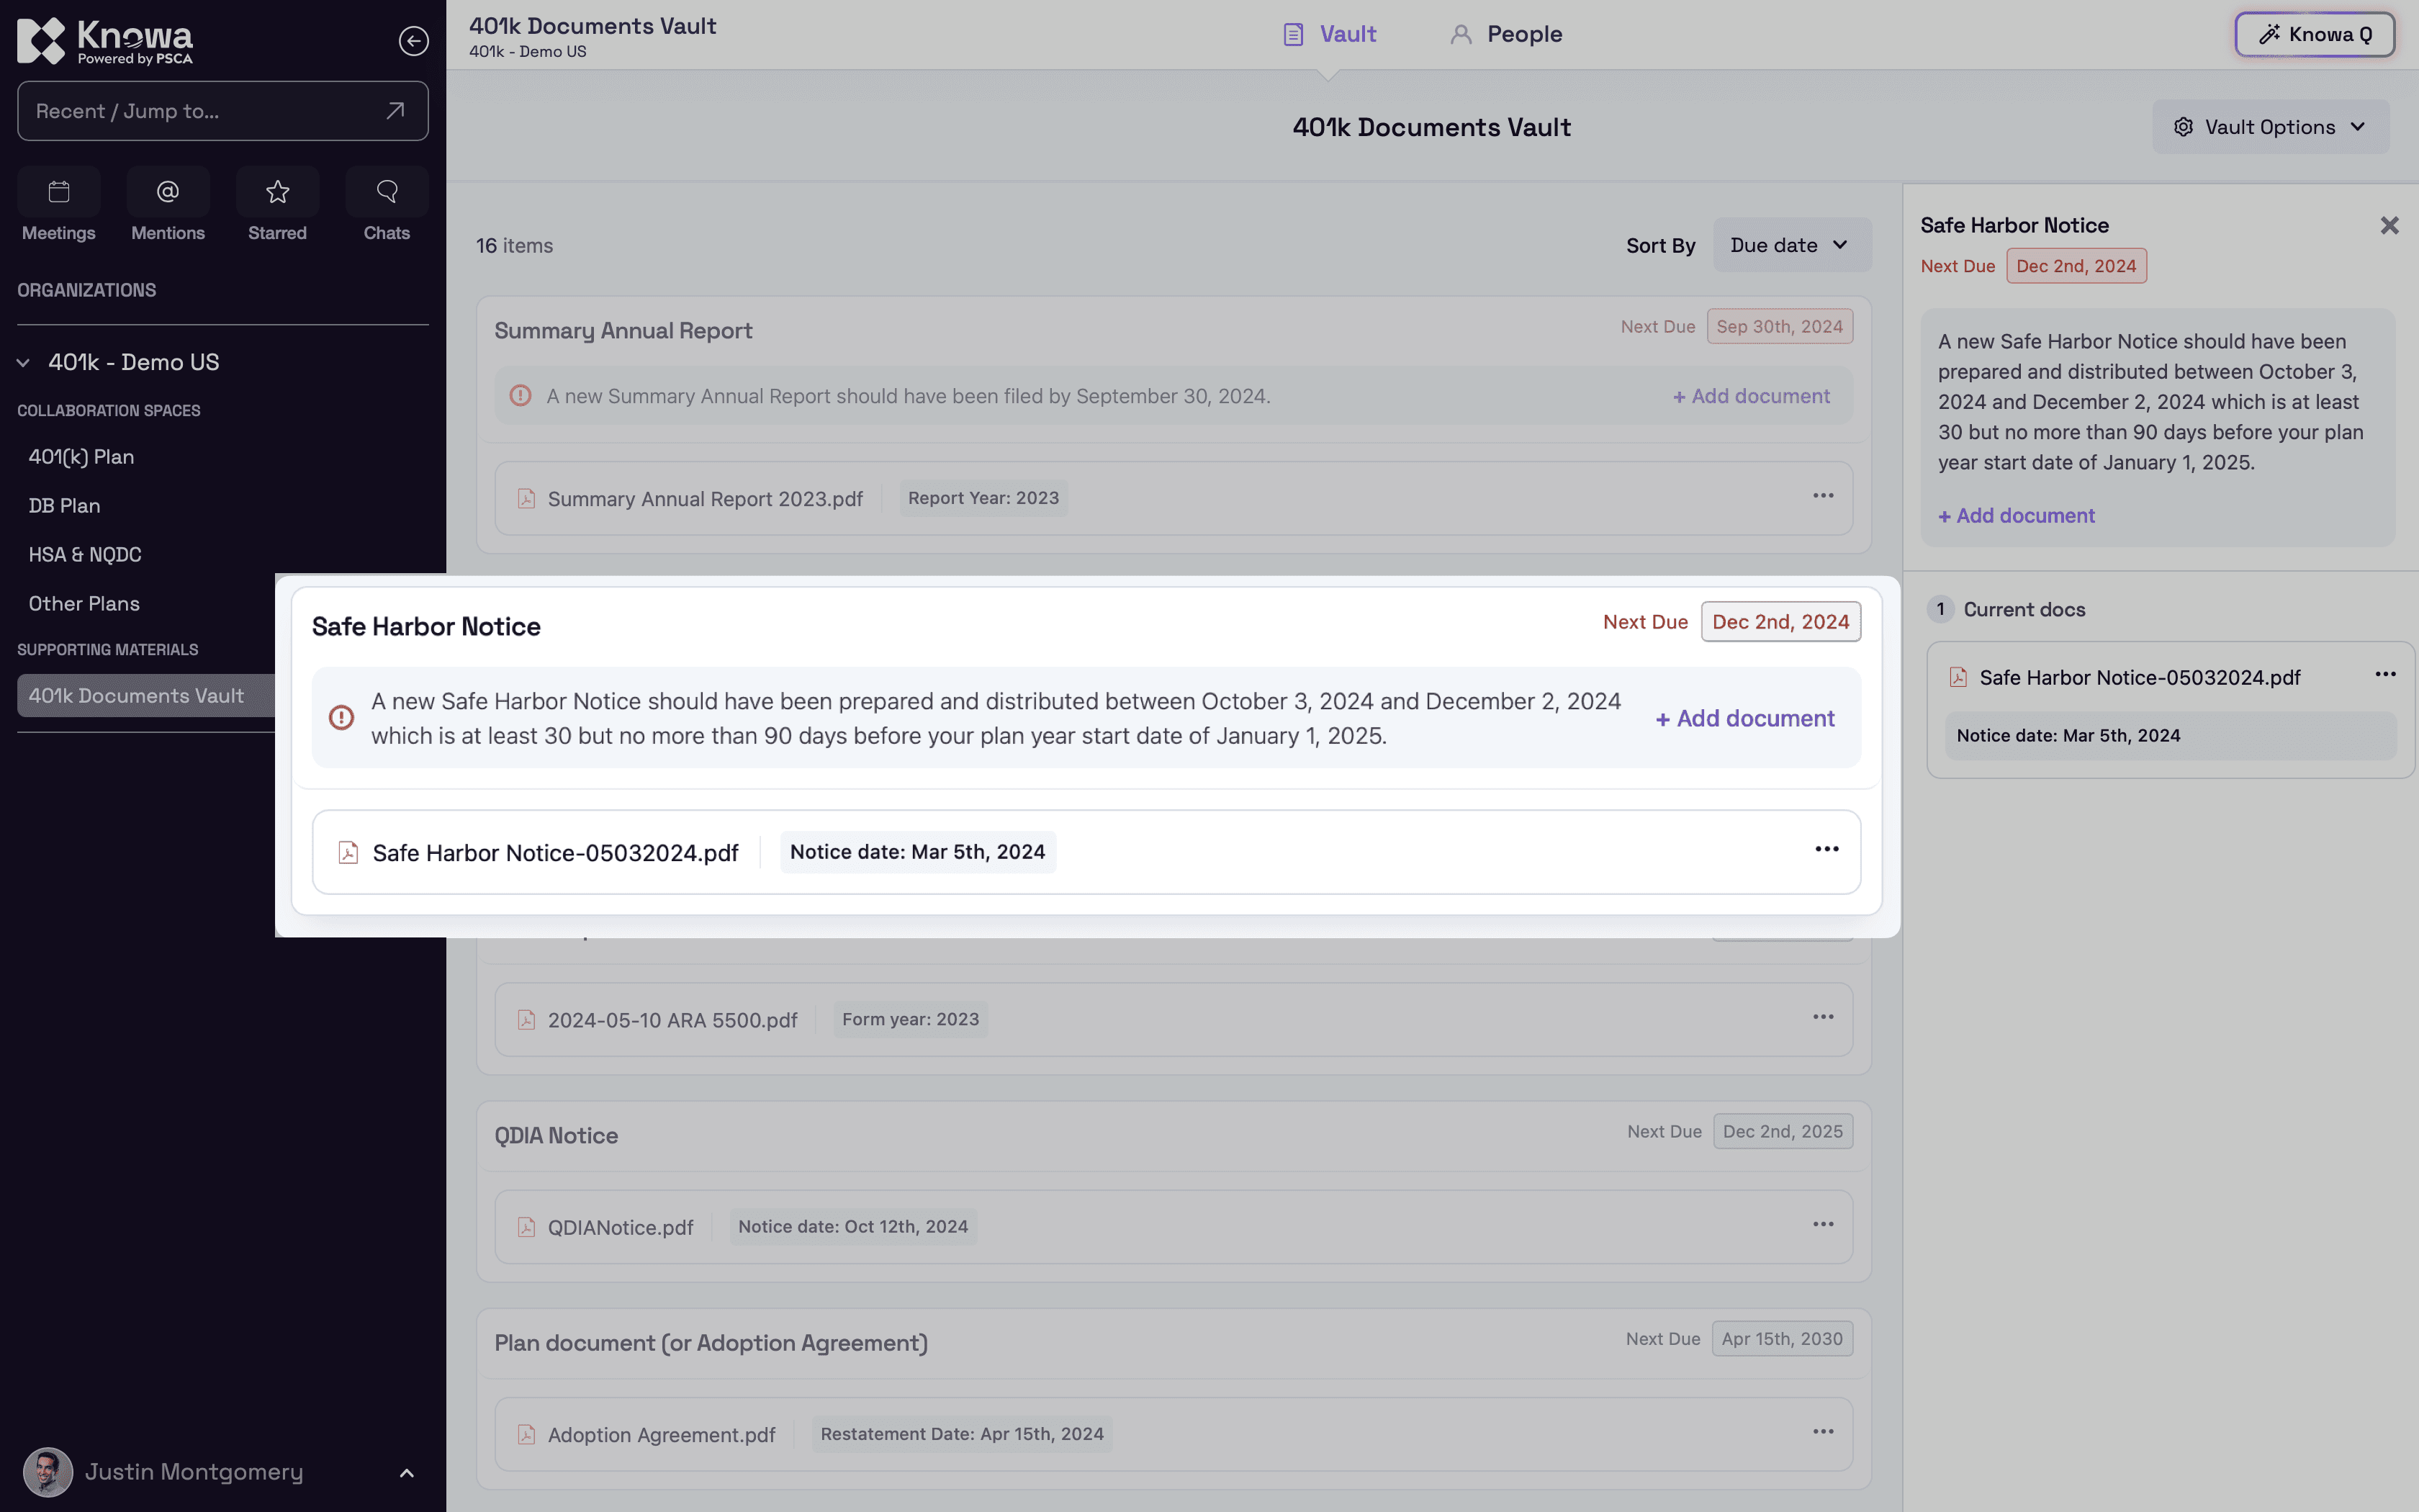Open Chats via the speech bubble icon
The width and height of the screenshot is (2419, 1512).
tap(387, 192)
